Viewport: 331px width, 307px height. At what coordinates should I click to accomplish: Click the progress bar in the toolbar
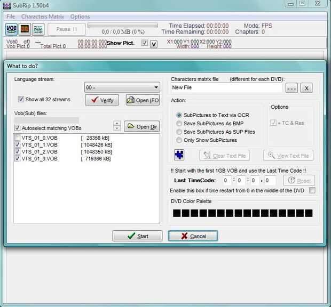pyautogui.click(x=123, y=26)
